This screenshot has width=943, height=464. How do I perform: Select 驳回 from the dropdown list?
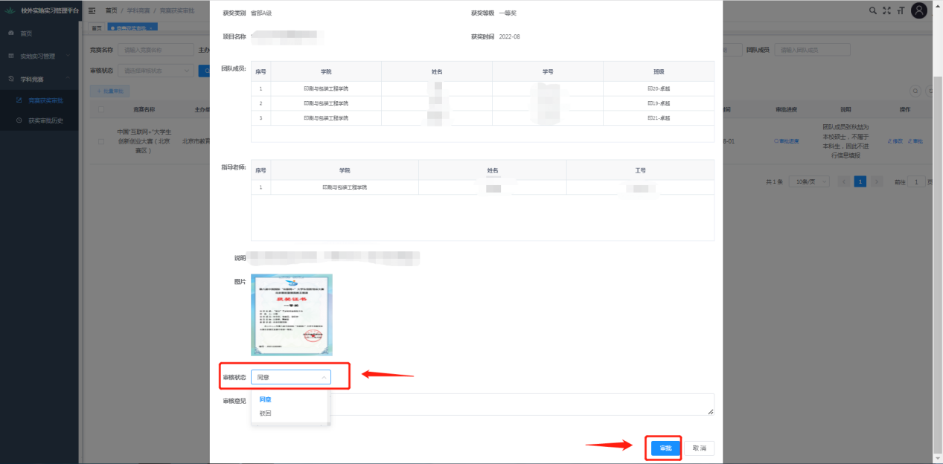[x=266, y=413]
